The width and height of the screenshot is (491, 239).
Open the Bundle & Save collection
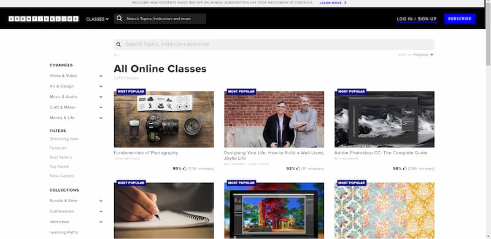tap(64, 201)
